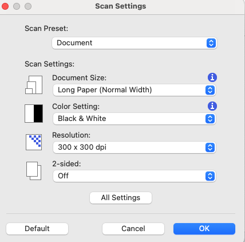Open the Color Setting Black & White dropdown

(135, 119)
